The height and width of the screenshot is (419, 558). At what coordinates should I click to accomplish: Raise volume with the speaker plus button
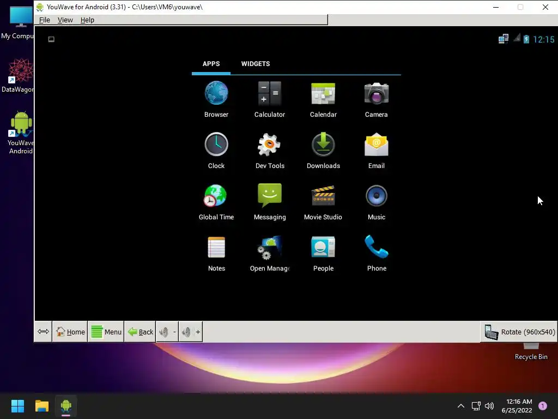[x=191, y=332]
